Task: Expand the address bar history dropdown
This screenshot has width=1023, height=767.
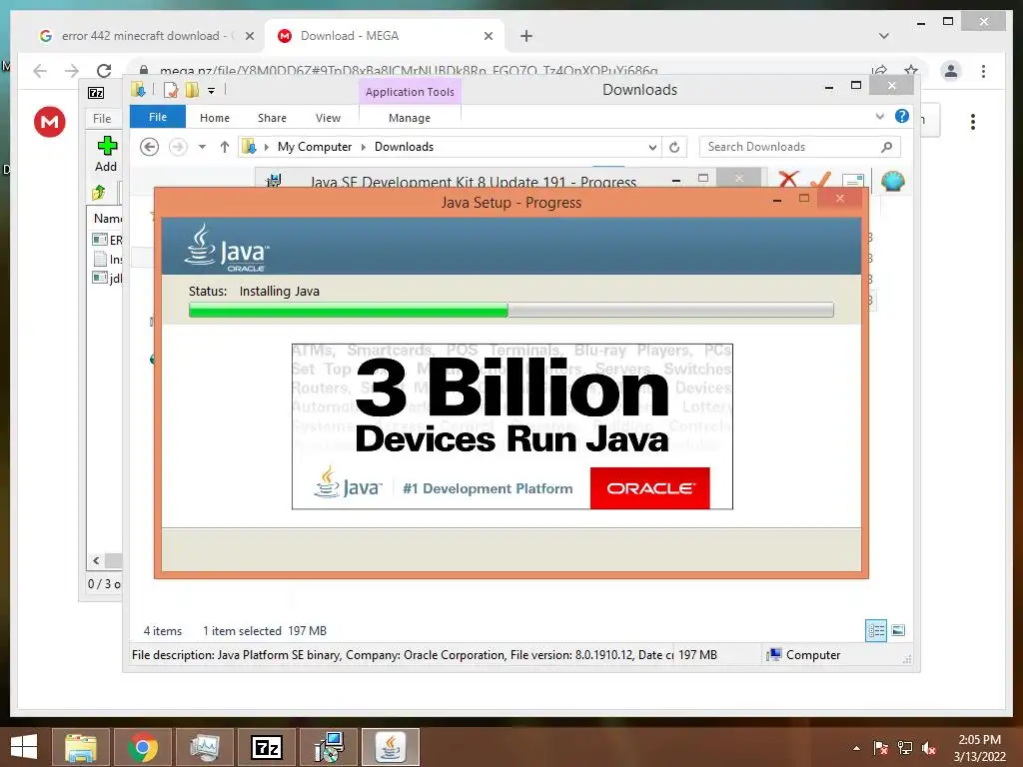Action: pos(652,148)
